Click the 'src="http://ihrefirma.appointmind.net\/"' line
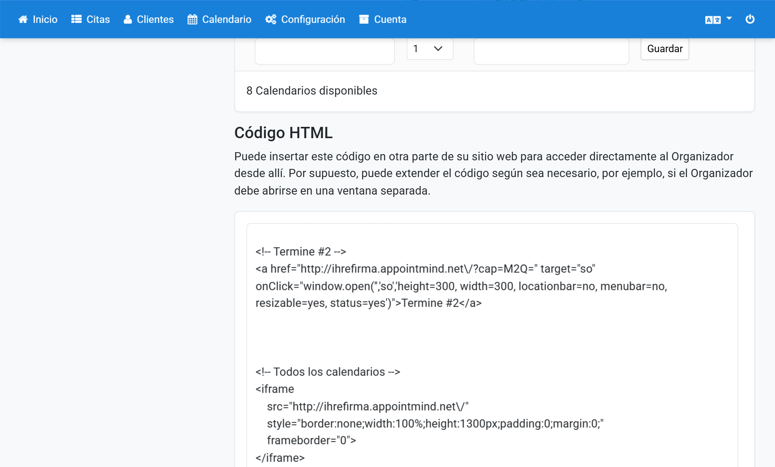Viewport: 775px width, 467px height. point(368,406)
